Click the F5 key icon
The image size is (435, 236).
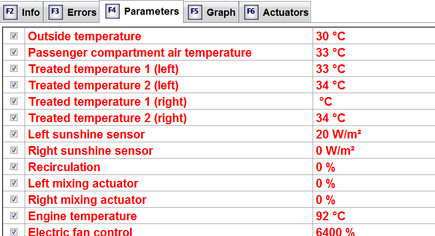(195, 12)
